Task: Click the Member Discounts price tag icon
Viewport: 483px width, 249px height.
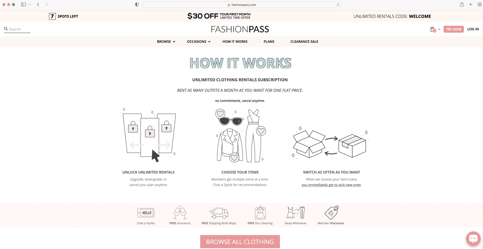Action: (331, 213)
